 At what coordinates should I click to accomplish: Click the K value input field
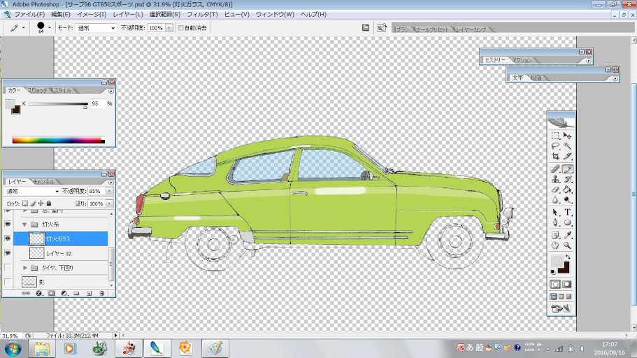[97, 103]
